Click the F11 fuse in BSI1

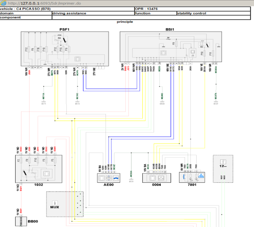point(213,53)
